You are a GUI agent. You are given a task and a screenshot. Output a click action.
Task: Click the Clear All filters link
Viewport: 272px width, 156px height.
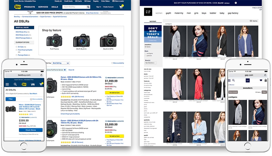pos(71,70)
